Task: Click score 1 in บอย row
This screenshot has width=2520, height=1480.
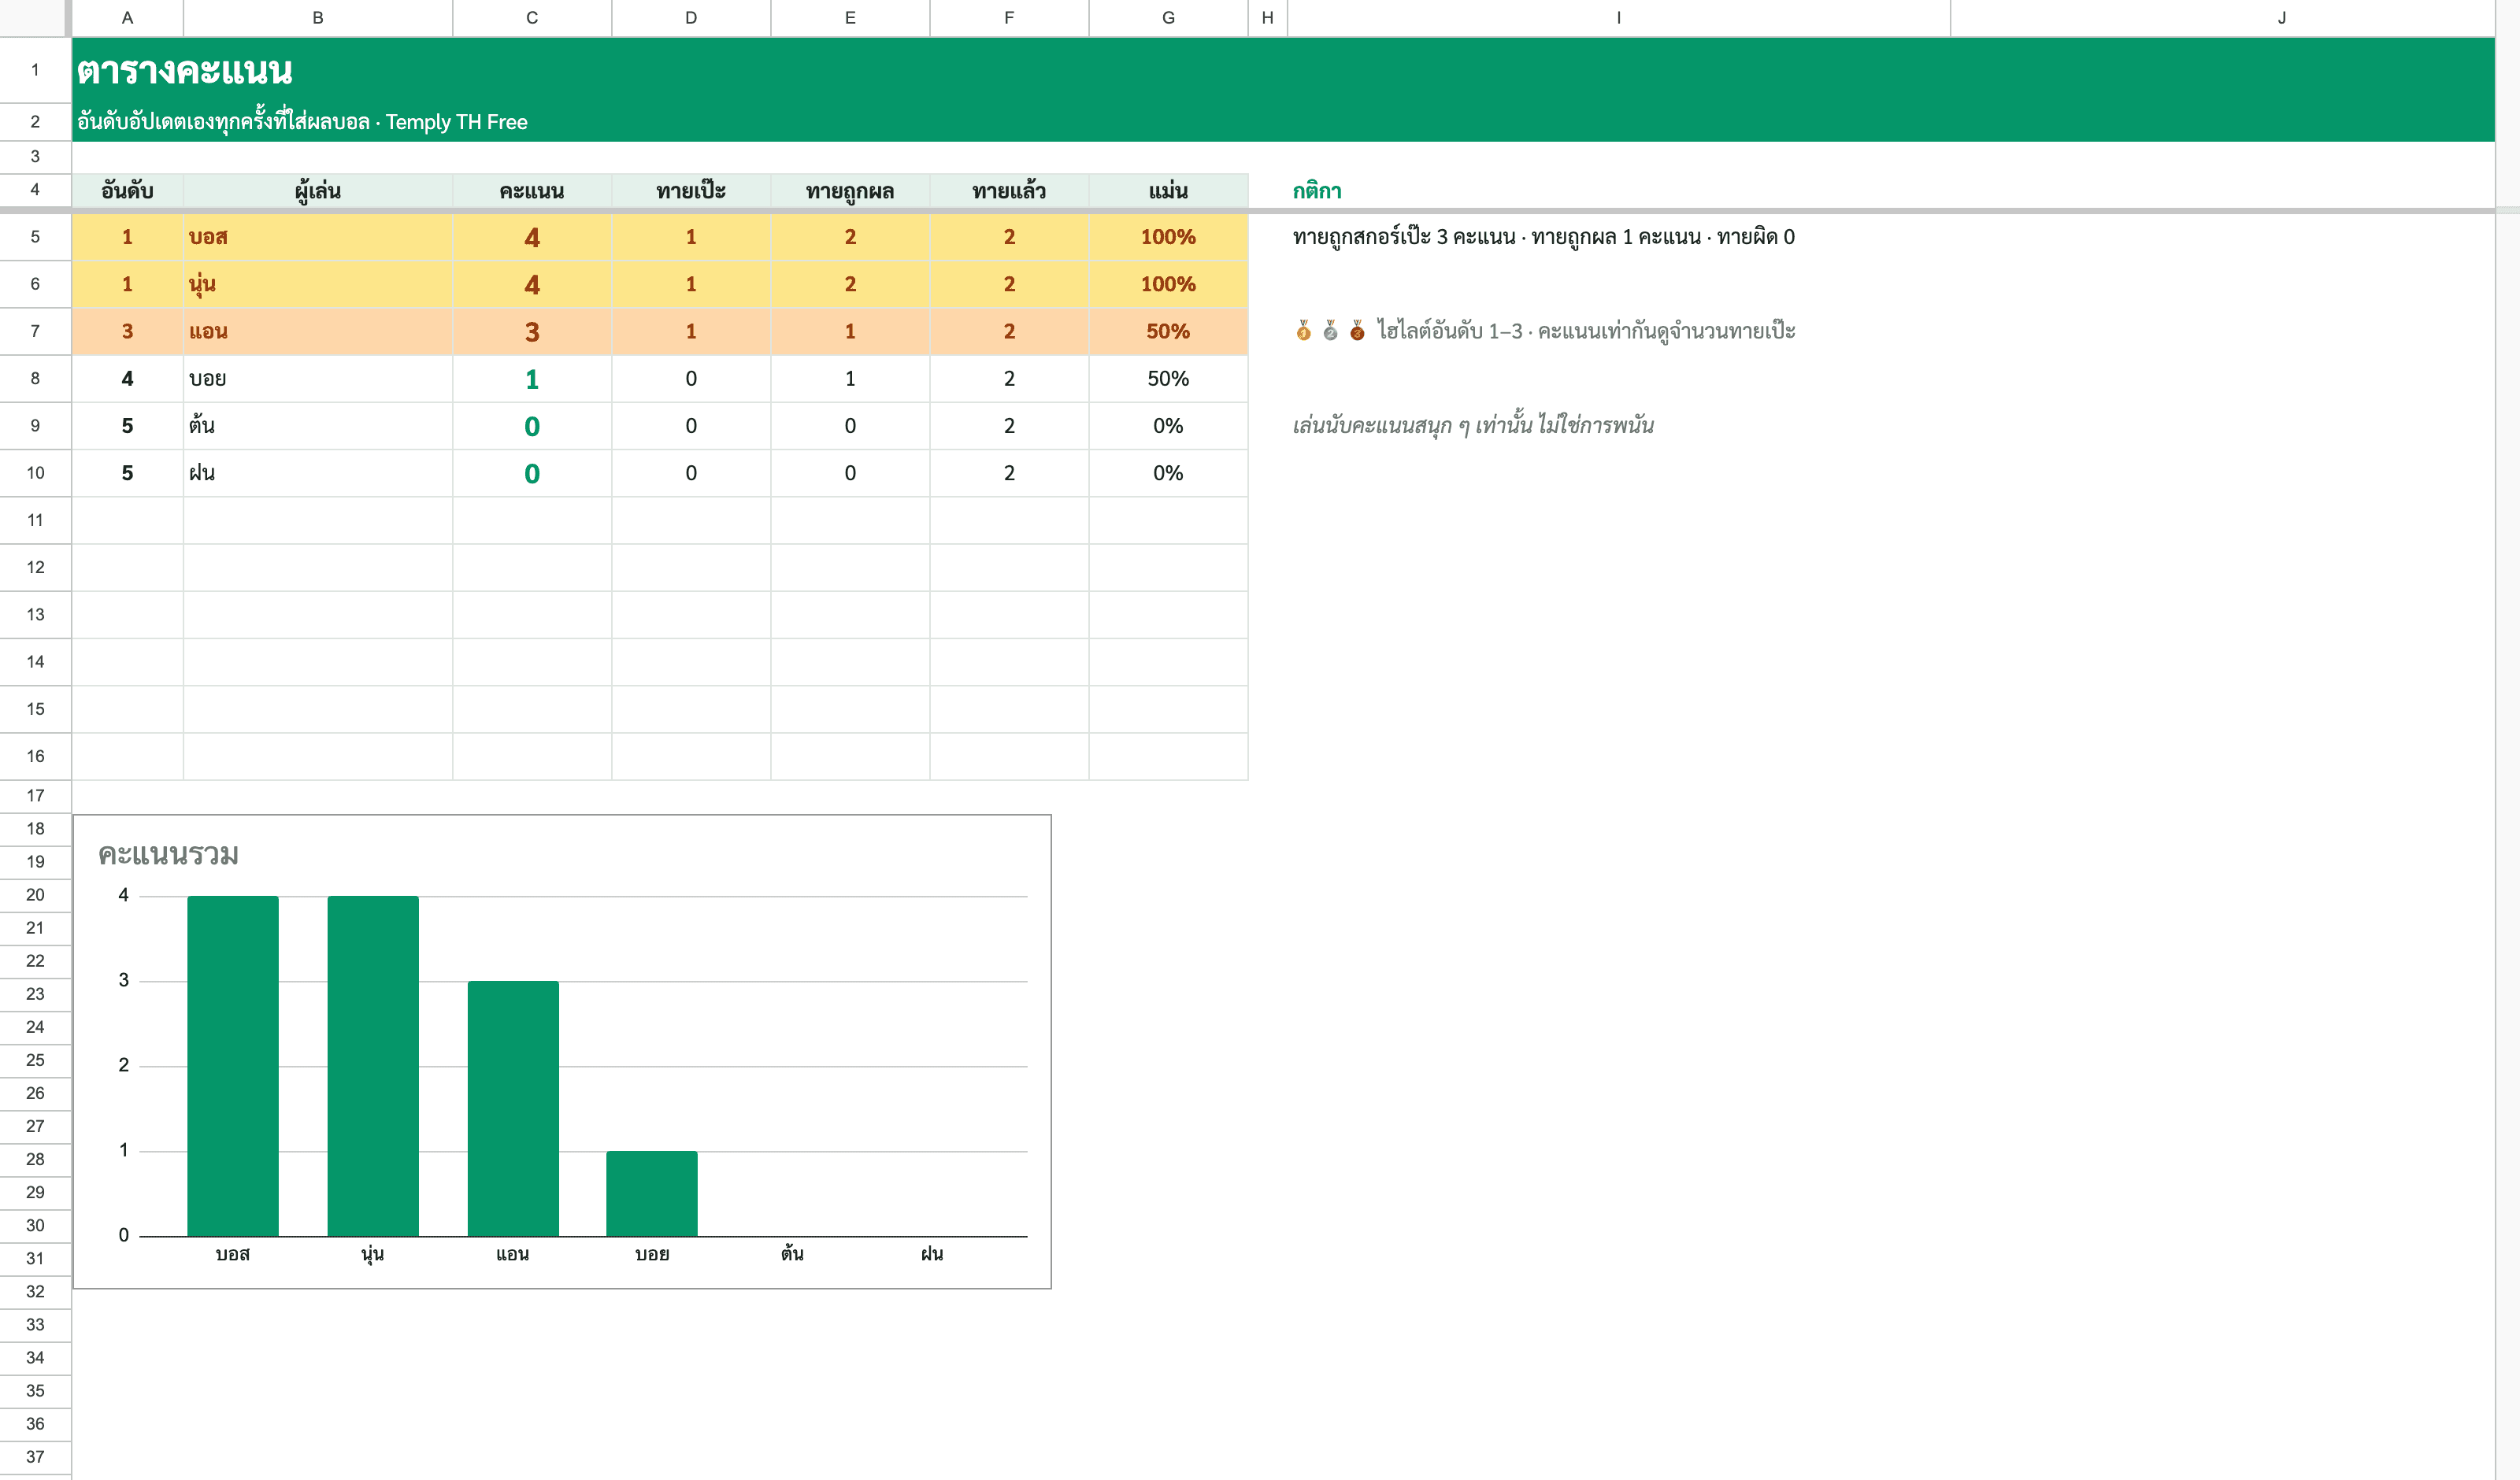Action: [x=532, y=378]
